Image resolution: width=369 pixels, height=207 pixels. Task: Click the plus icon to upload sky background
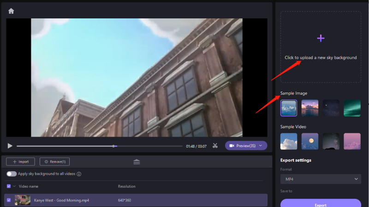click(x=321, y=38)
